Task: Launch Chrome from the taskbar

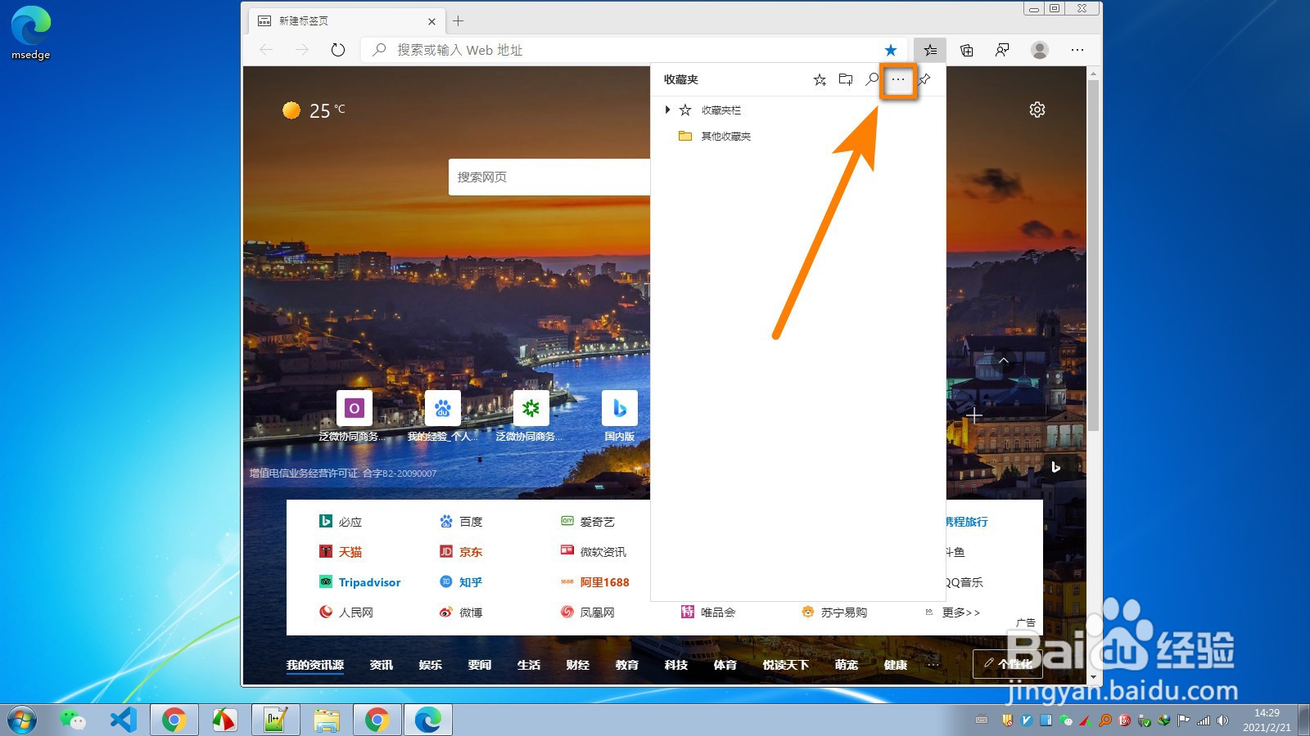Action: [173, 720]
